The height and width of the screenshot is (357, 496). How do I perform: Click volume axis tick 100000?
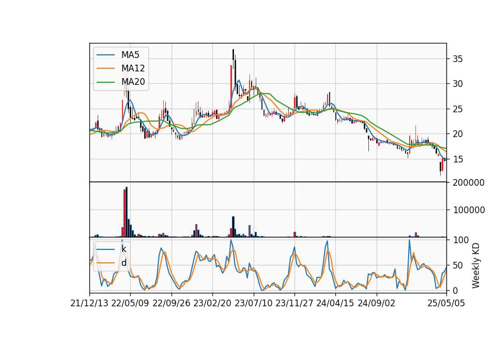(469, 210)
